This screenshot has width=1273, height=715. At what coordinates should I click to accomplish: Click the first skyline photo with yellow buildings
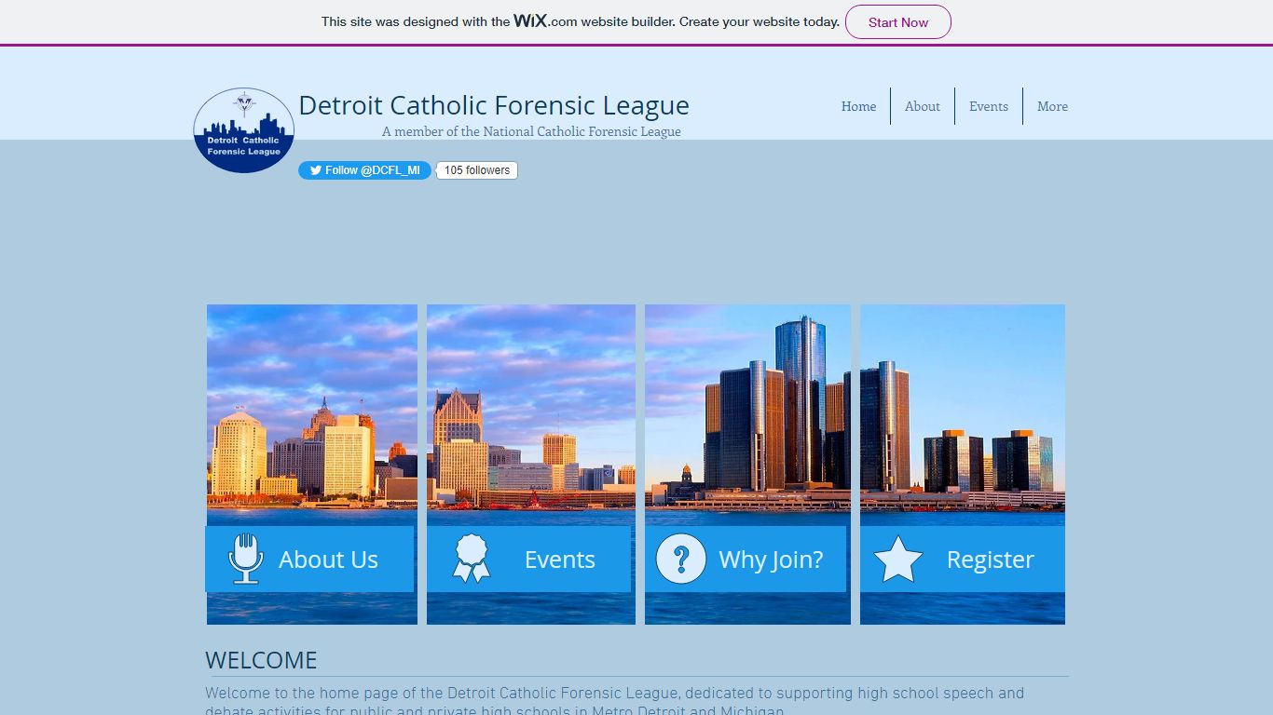(x=312, y=414)
